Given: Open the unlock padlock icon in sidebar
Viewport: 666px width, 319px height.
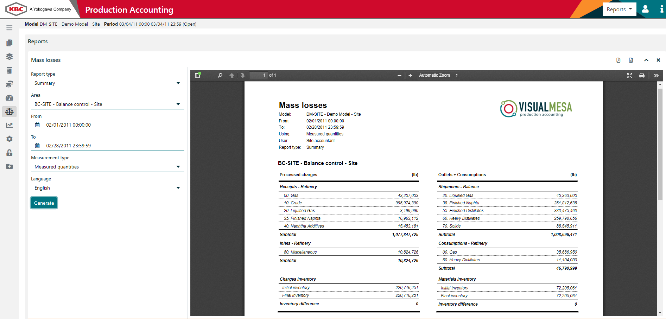Looking at the screenshot, I should click(x=9, y=153).
